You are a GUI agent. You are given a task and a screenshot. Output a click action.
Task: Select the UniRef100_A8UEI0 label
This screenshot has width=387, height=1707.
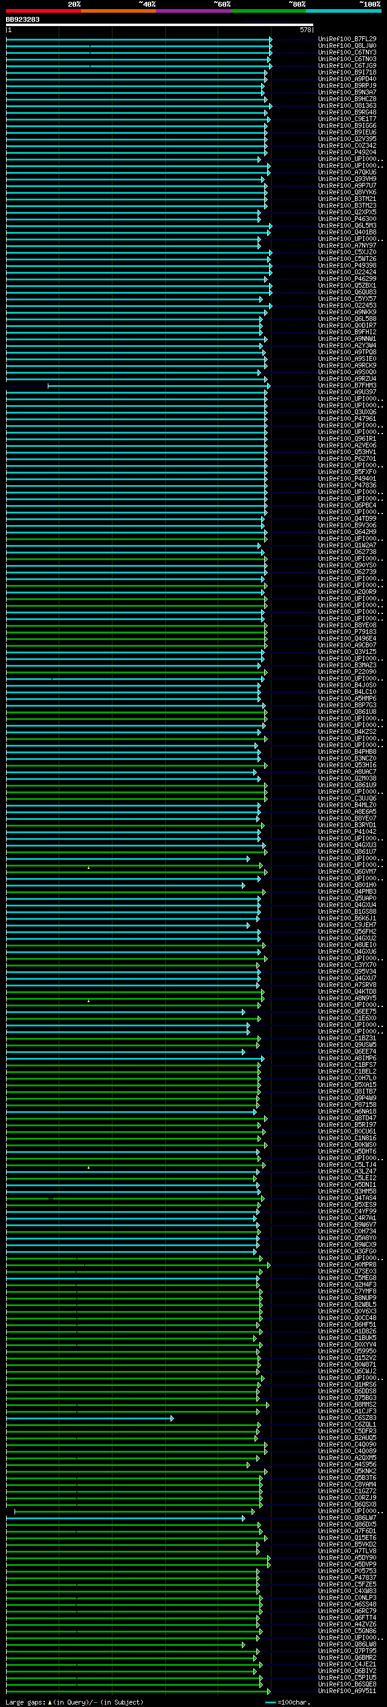[x=347, y=945]
